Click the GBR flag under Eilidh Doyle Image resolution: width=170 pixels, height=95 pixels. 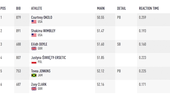tap(34, 48)
